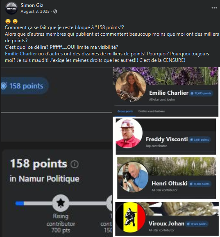Open the Simon Giz author name link
The image size is (220, 237).
point(32,5)
